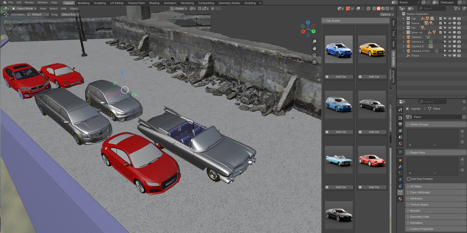The width and height of the screenshot is (467, 233).
Task: Add Car under the orange Audi thumbnail
Action: tap(372, 77)
